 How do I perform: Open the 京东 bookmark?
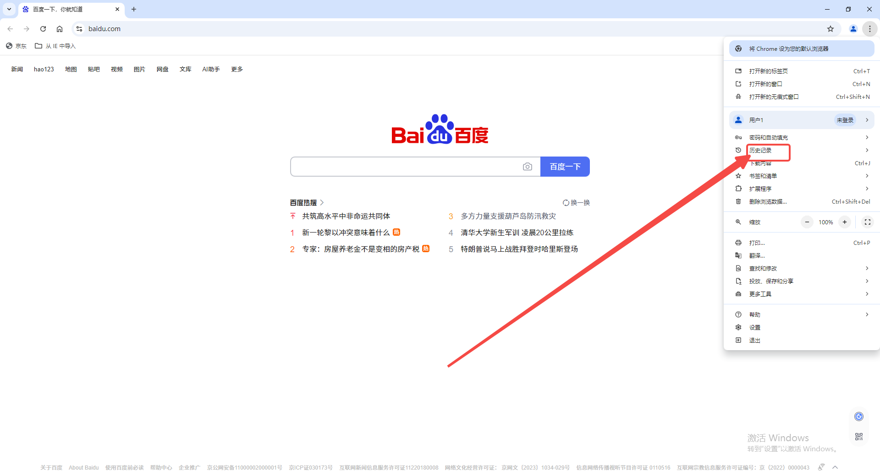click(16, 46)
